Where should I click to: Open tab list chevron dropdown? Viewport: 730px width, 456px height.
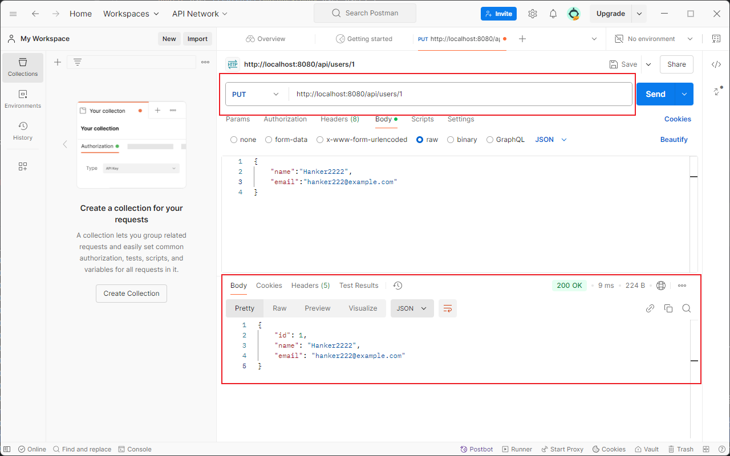594,39
